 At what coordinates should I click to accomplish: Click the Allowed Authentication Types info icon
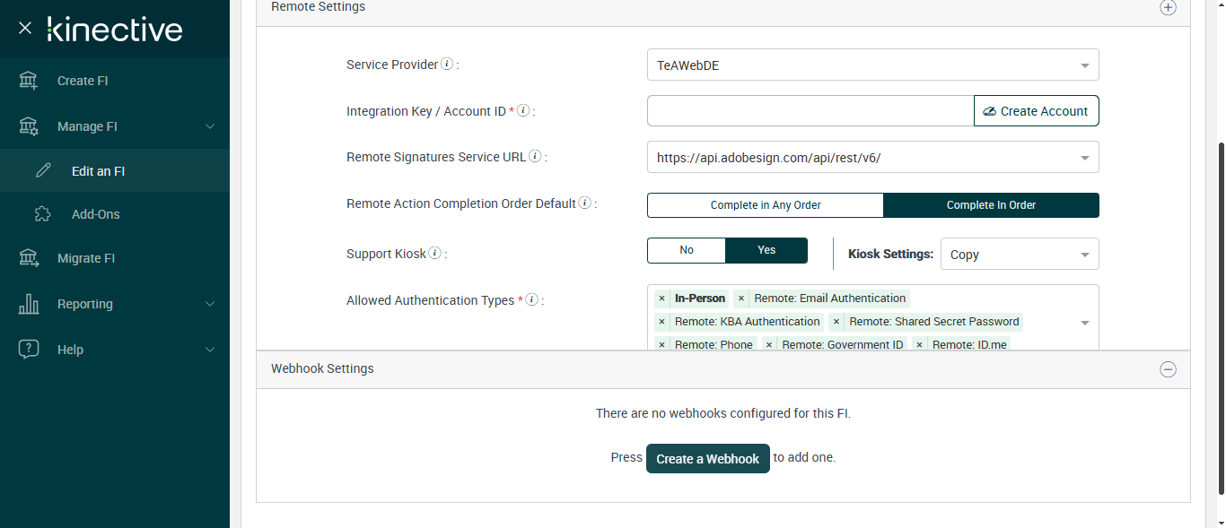coord(531,300)
